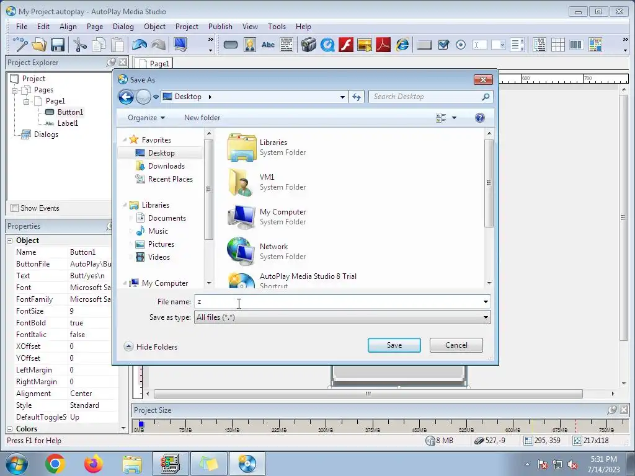Click the Preview monitor icon
This screenshot has width=635, height=476.
coord(180,45)
